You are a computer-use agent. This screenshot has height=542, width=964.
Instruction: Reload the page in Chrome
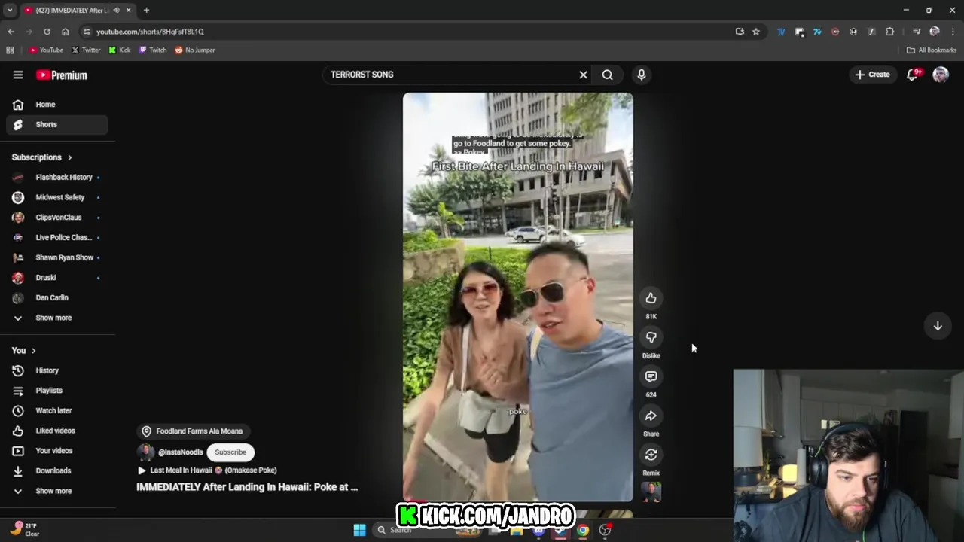coord(47,32)
